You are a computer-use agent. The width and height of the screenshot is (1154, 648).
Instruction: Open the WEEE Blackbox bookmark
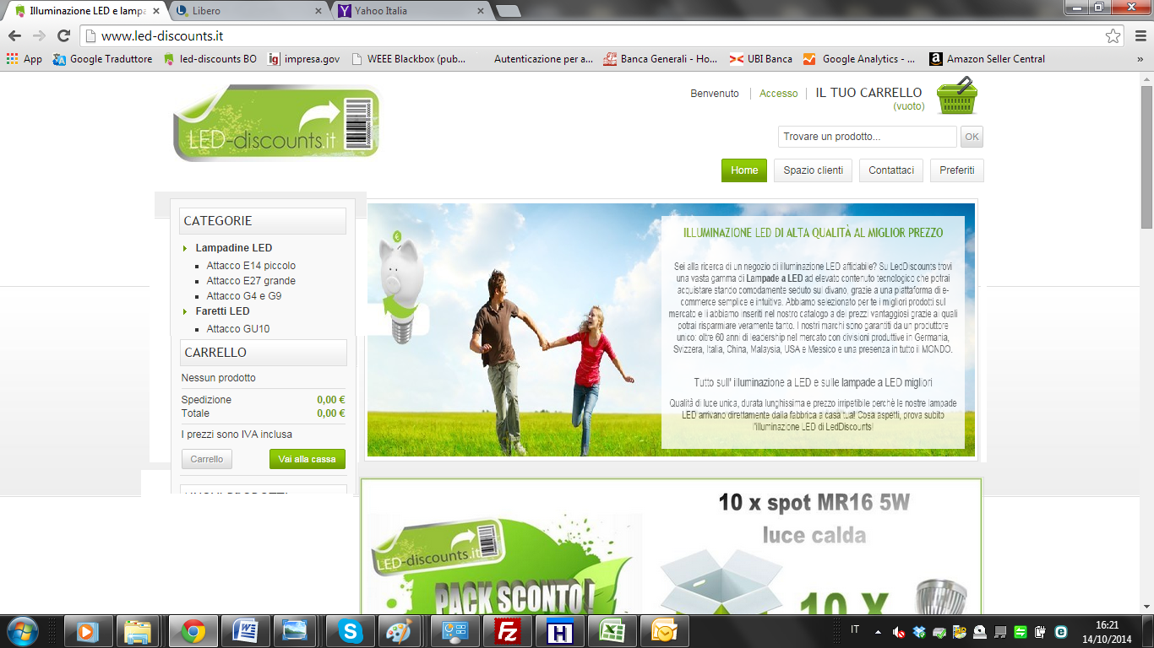(408, 59)
